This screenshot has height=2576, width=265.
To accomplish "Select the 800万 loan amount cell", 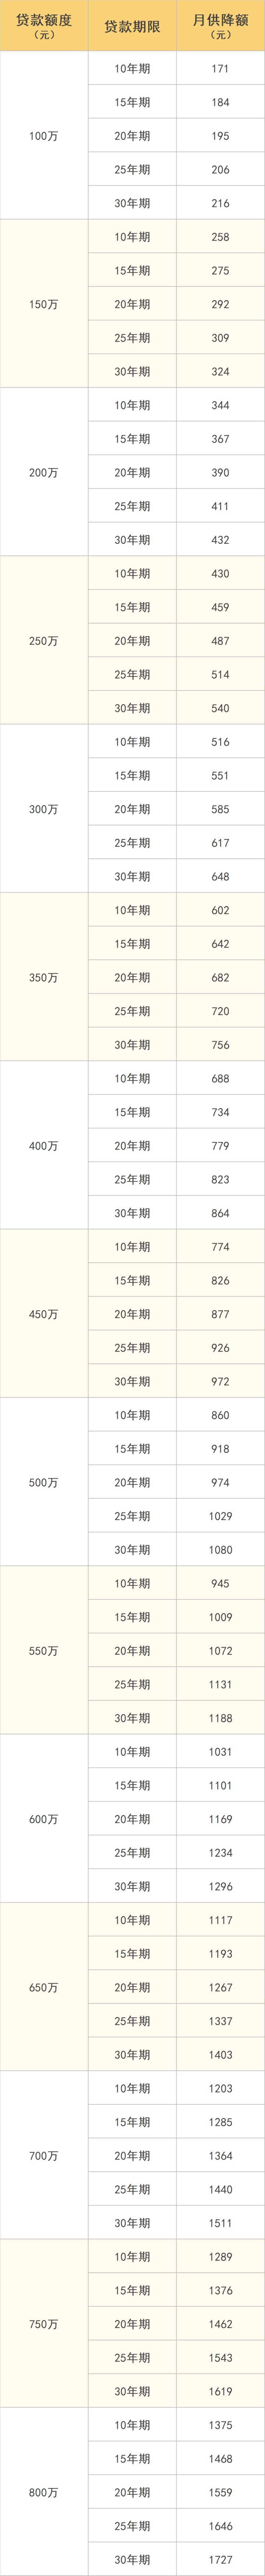I will pos(44,2492).
